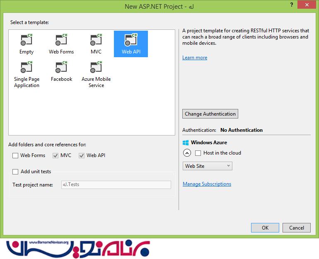
Task: Check the Host in the cloud option
Action: (198, 153)
